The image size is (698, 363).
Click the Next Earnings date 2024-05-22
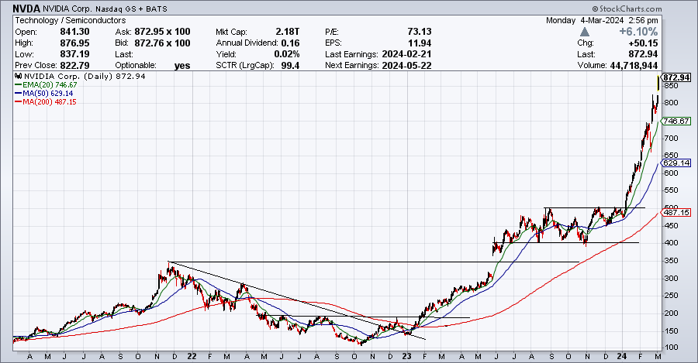point(406,65)
